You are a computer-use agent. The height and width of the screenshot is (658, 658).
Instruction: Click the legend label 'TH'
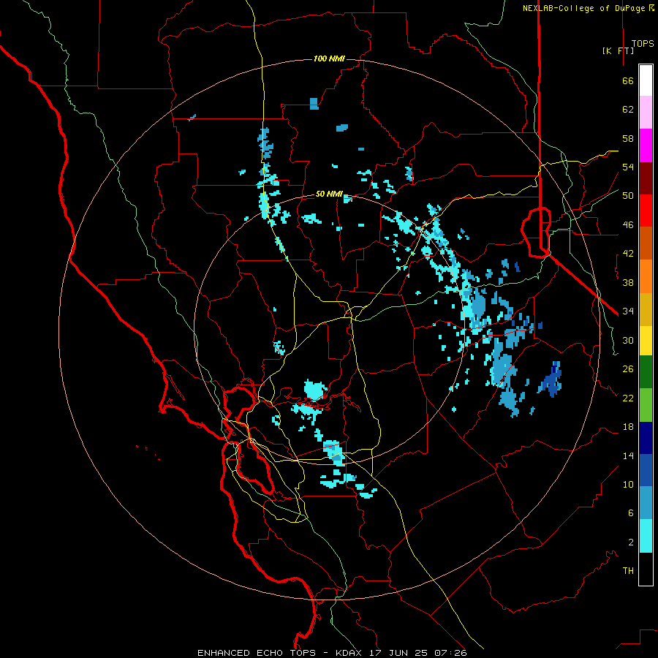(x=628, y=571)
